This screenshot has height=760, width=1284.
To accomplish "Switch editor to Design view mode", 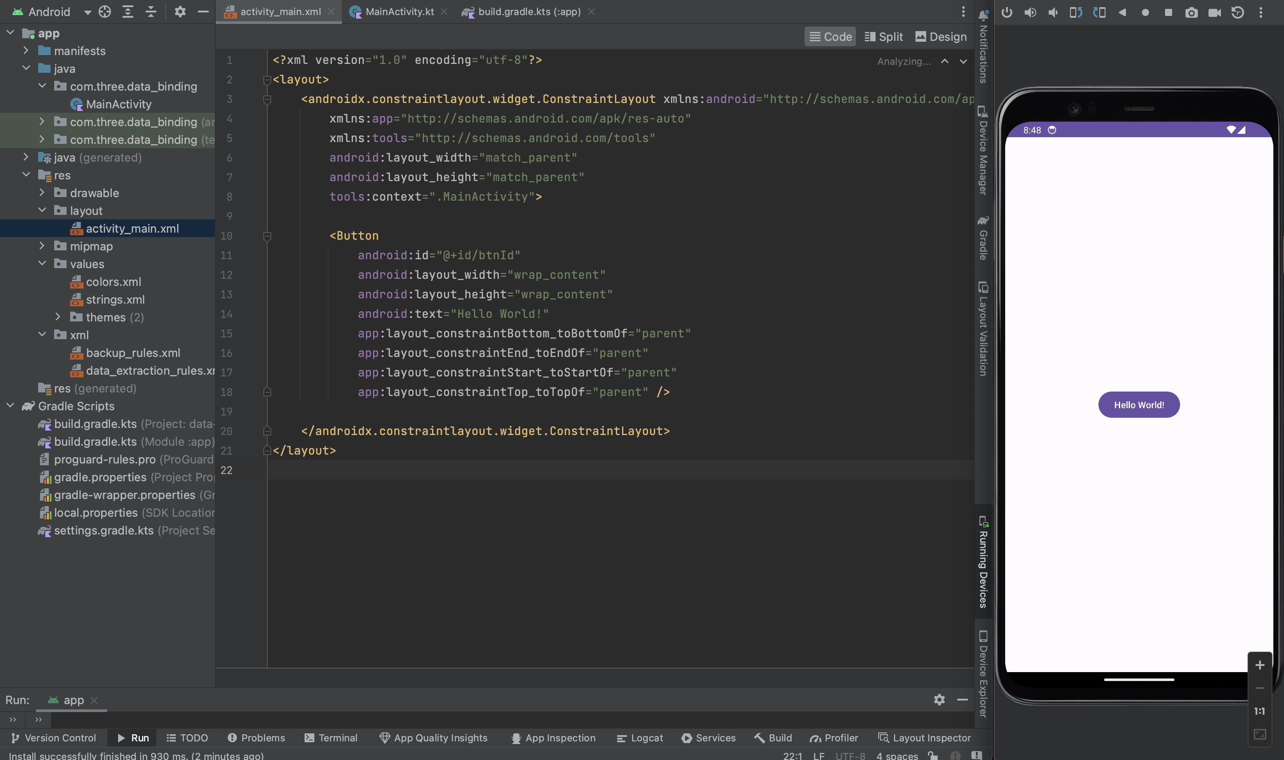I will (x=941, y=37).
